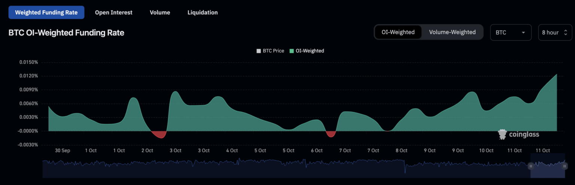Viewport: 575px width, 185px height.
Task: Click the left range selector handle
Action: point(531,166)
